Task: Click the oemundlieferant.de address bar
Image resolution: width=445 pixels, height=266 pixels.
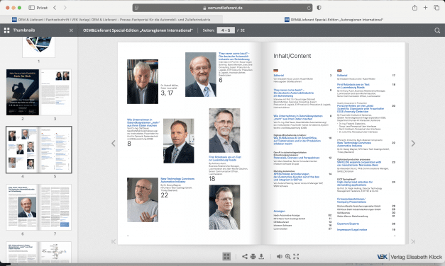Action: click(223, 8)
